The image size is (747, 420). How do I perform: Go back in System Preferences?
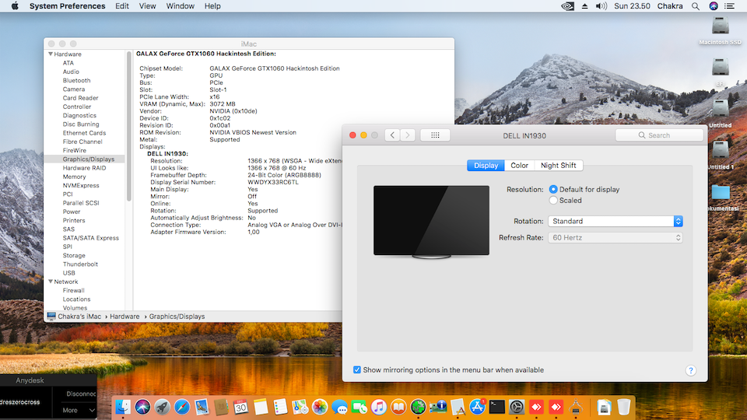point(392,135)
